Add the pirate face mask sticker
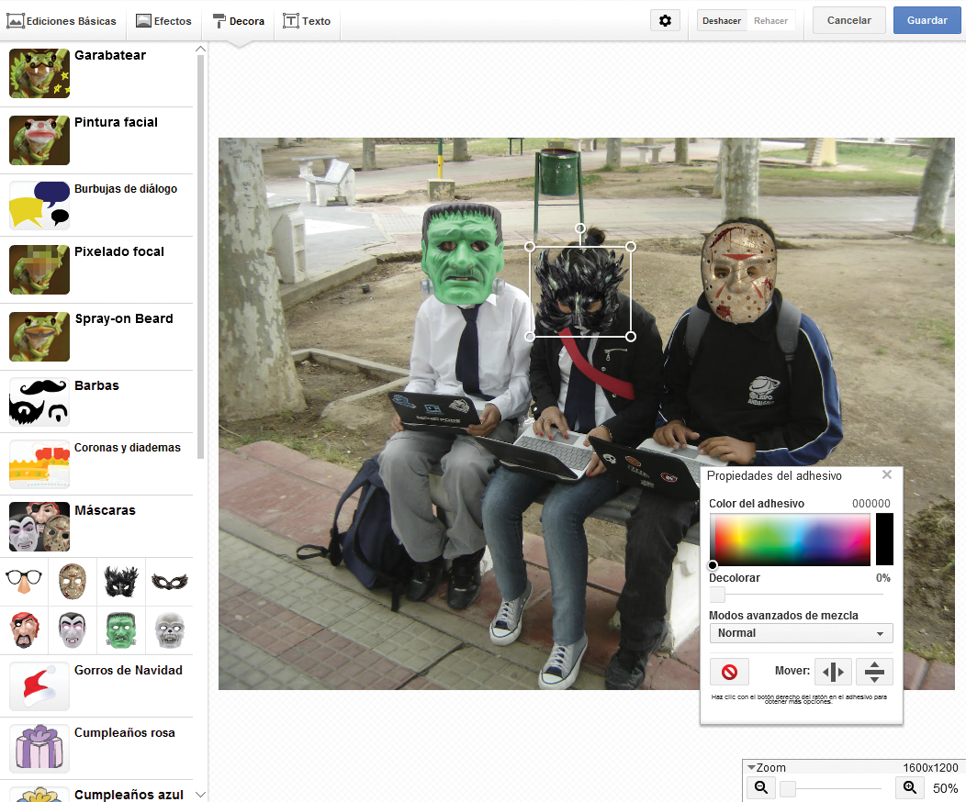The image size is (966, 802). [x=24, y=630]
